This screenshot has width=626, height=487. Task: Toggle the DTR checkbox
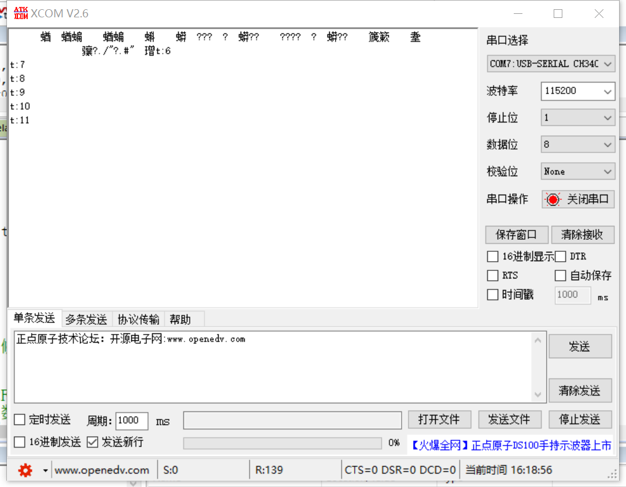[x=560, y=256]
